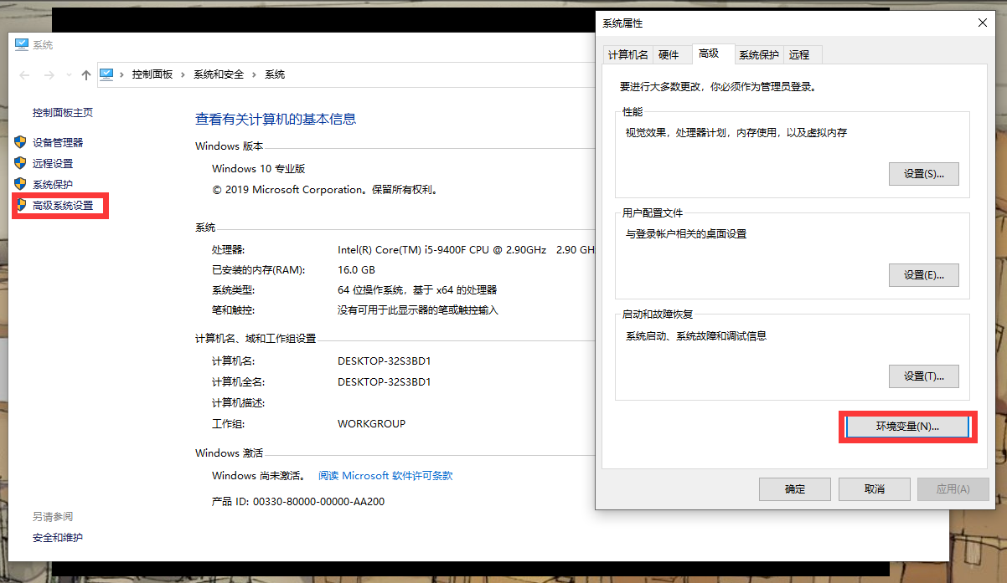Open 系统保护 link in sidebar
The image size is (1007, 583).
coord(53,184)
